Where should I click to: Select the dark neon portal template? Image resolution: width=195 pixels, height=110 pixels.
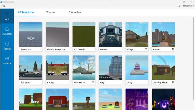click(163, 99)
